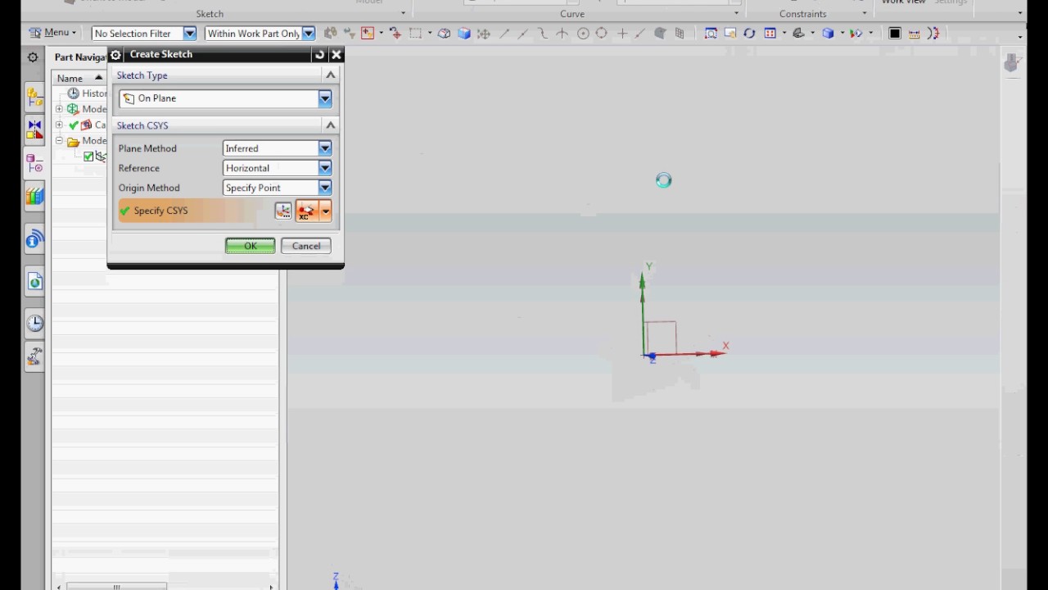Image resolution: width=1048 pixels, height=590 pixels.
Task: Click the rectangle selection tool in toolbar
Action: [416, 34]
